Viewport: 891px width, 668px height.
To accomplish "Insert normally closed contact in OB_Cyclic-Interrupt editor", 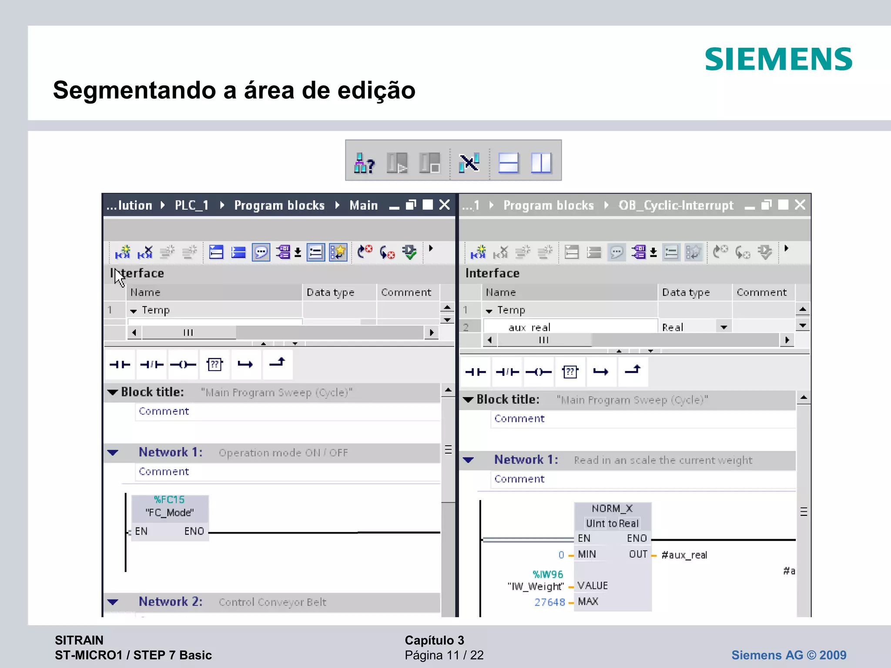I will 507,372.
